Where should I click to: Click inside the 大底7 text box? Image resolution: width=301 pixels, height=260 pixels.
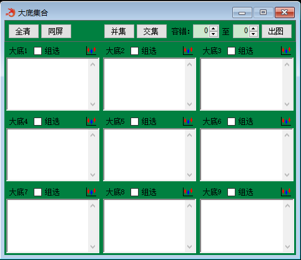(48, 226)
